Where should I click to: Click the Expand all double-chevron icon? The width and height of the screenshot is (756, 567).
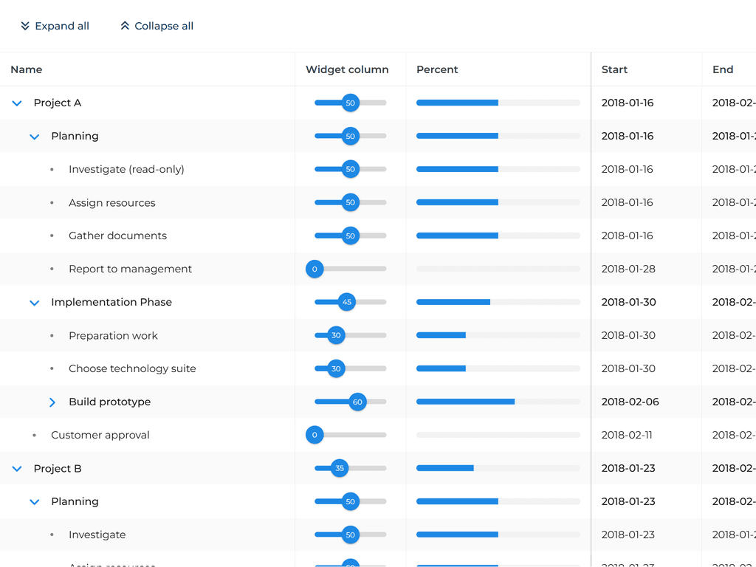tap(25, 27)
